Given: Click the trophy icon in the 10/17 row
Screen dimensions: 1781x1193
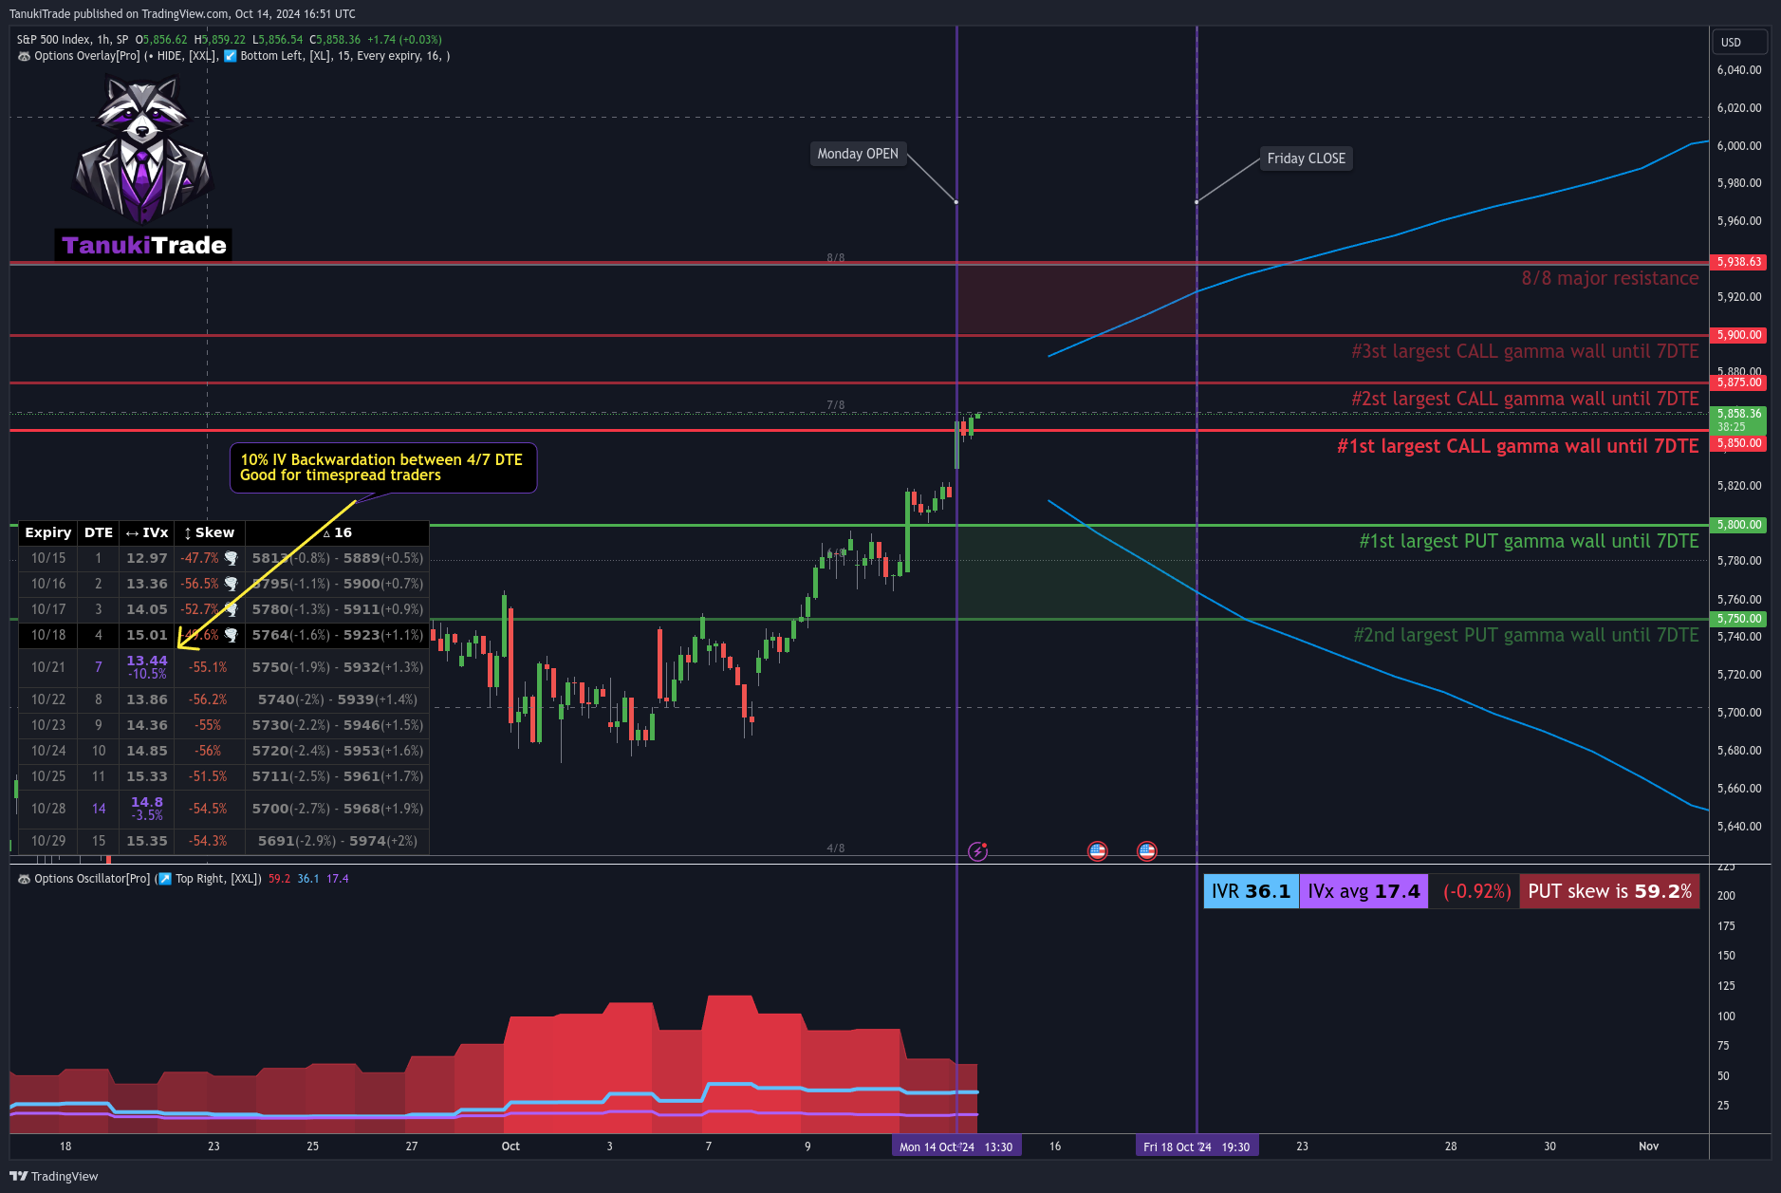Looking at the screenshot, I should pyautogui.click(x=232, y=609).
